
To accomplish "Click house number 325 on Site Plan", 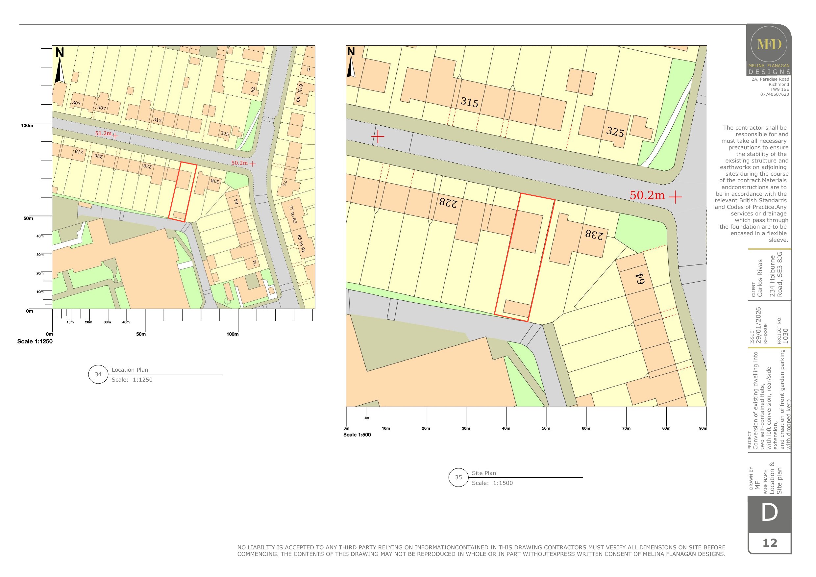I will (x=615, y=132).
